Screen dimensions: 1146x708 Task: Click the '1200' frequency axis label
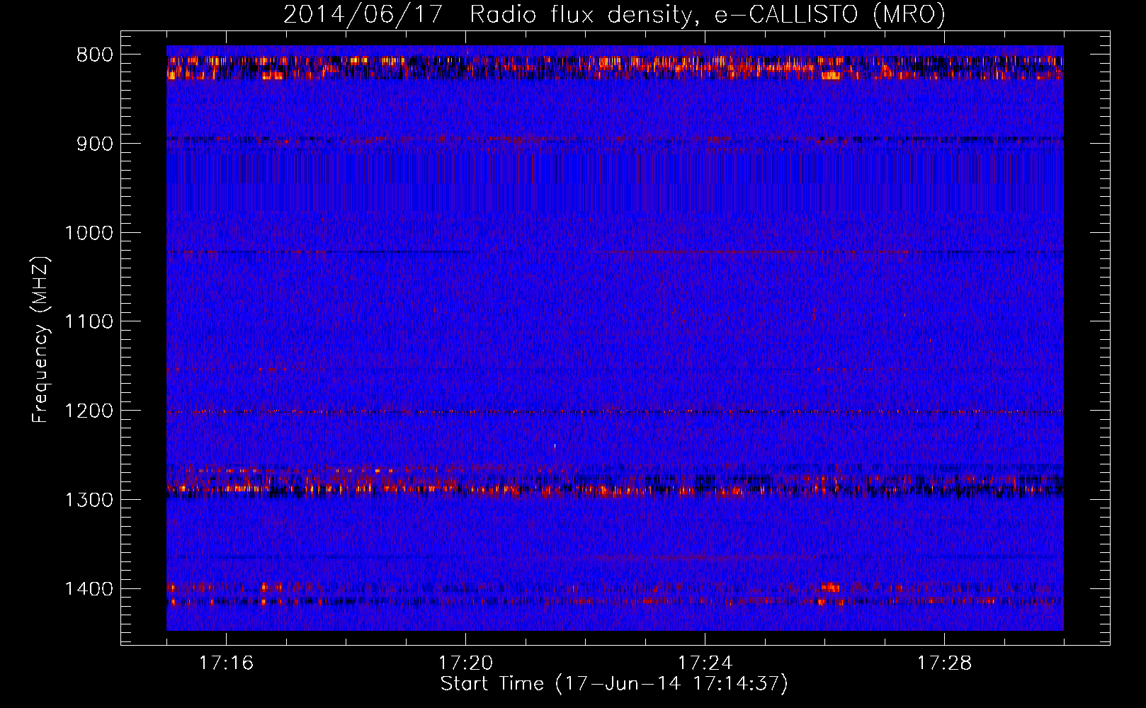coord(89,411)
